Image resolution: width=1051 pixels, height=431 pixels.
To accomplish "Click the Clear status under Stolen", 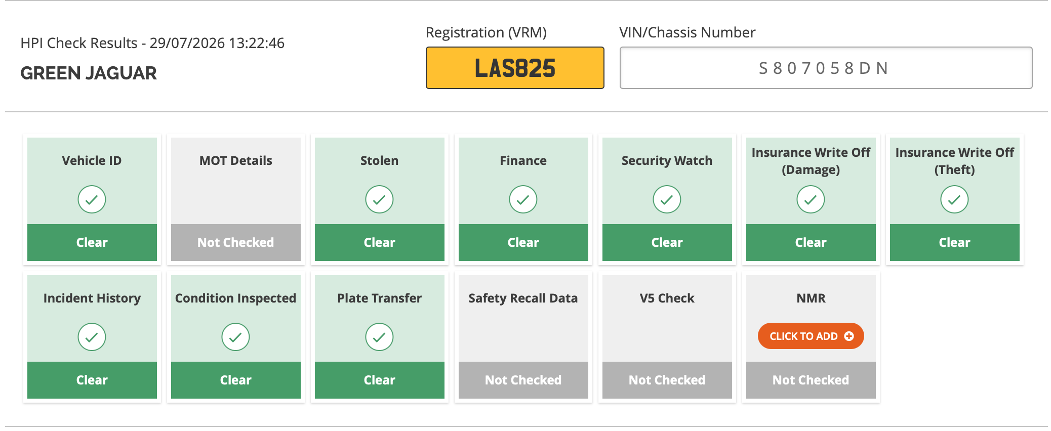I will point(379,242).
